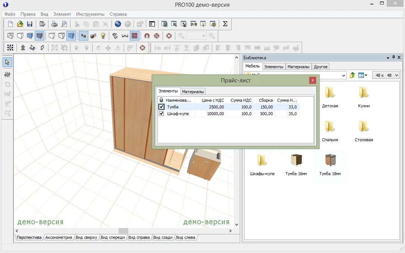Toggle the red grid display button
Screen dimensions: 405x253
tap(135, 36)
